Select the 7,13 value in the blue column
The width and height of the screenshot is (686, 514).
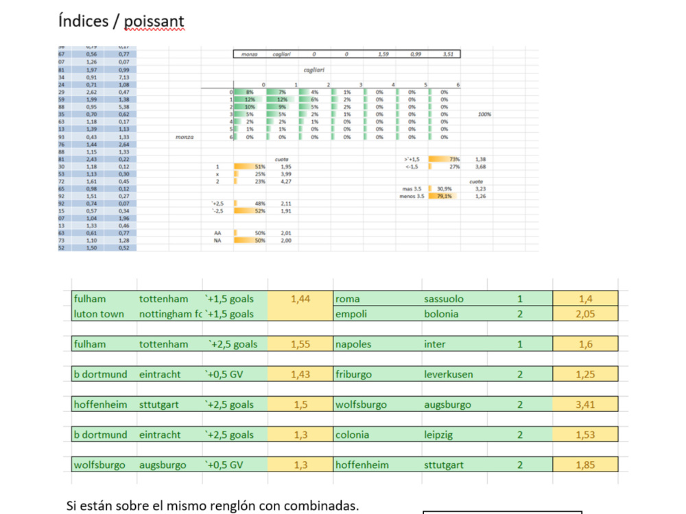coord(123,77)
